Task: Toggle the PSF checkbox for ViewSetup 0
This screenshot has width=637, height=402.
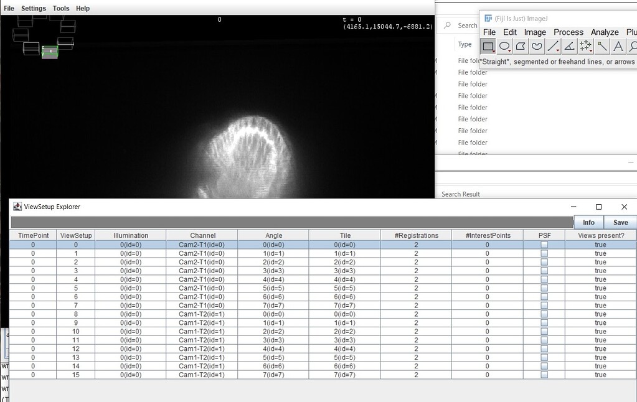Action: [544, 245]
